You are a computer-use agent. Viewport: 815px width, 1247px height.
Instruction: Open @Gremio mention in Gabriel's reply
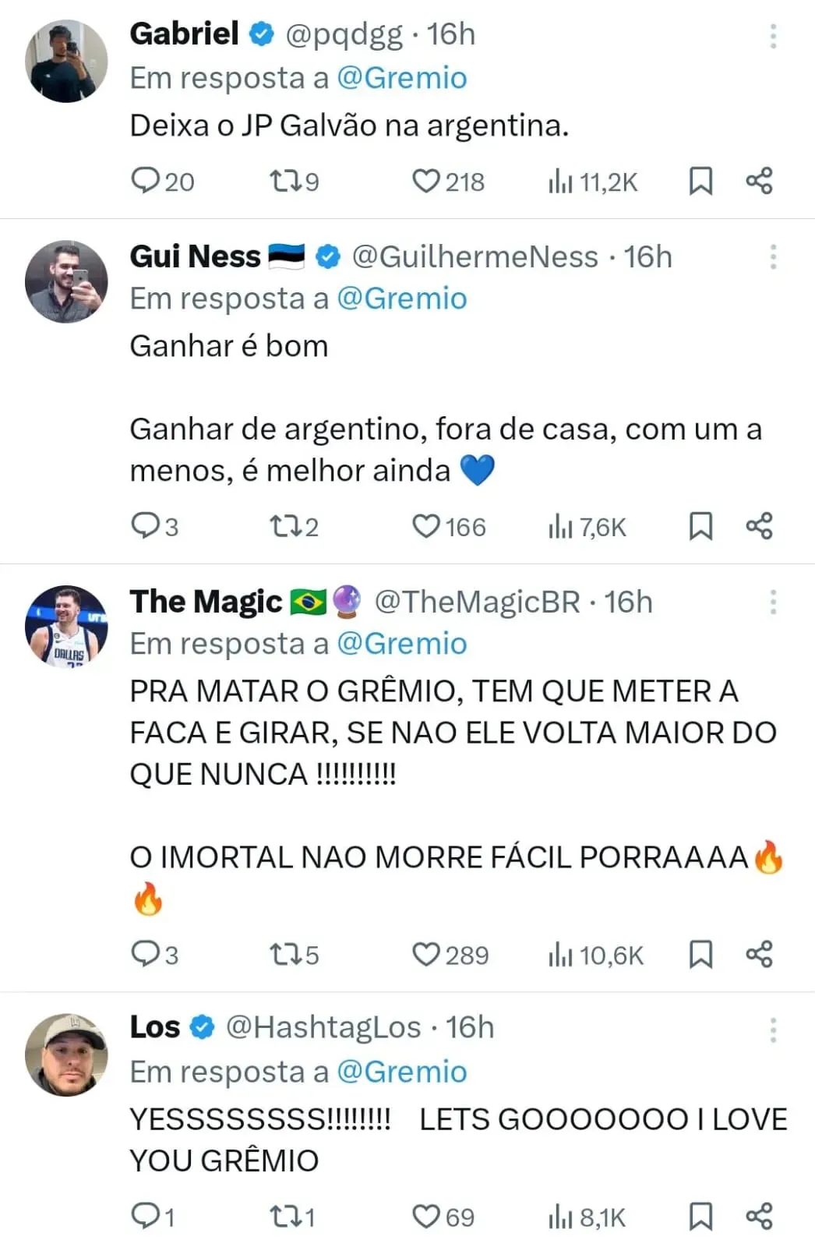pyautogui.click(x=402, y=78)
